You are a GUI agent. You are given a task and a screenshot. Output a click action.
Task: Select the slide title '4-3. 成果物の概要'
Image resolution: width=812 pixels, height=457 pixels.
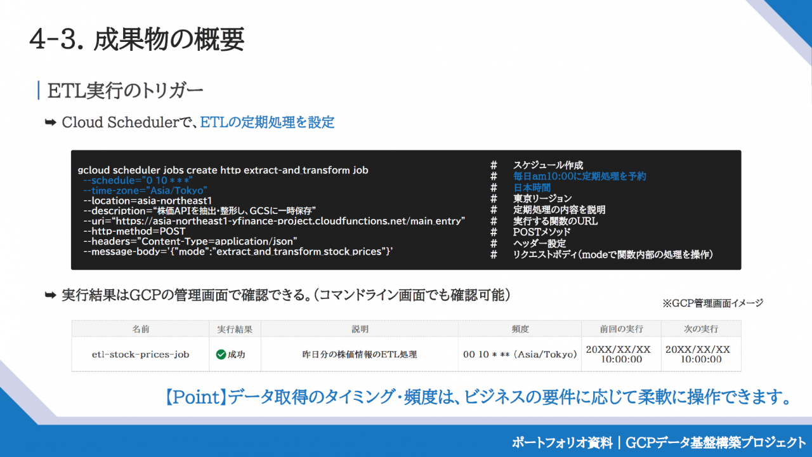click(x=136, y=39)
